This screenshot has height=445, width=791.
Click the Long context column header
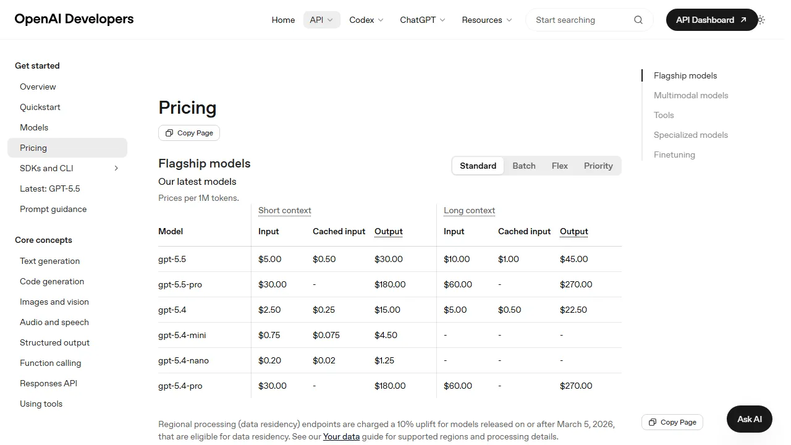[470, 210]
